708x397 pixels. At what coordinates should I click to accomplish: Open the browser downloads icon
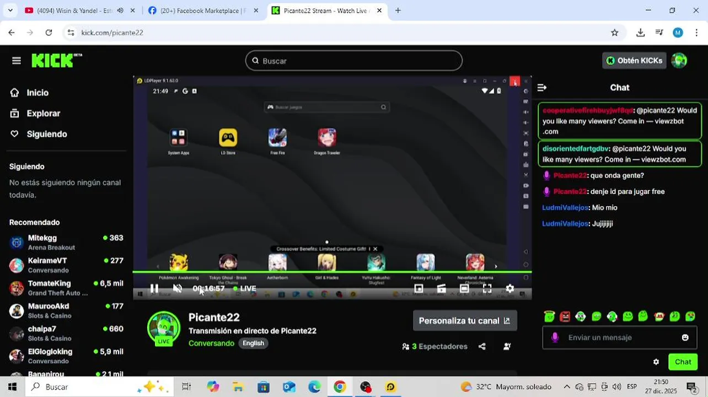coord(640,33)
